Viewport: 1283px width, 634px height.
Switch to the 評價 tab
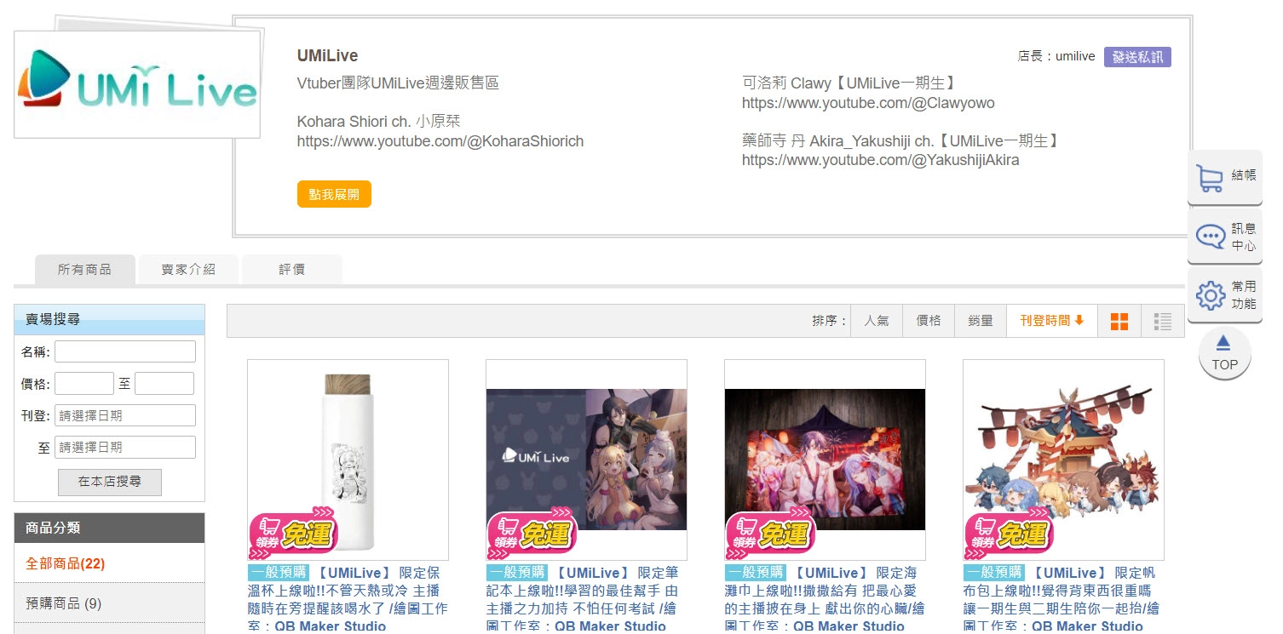tap(291, 270)
